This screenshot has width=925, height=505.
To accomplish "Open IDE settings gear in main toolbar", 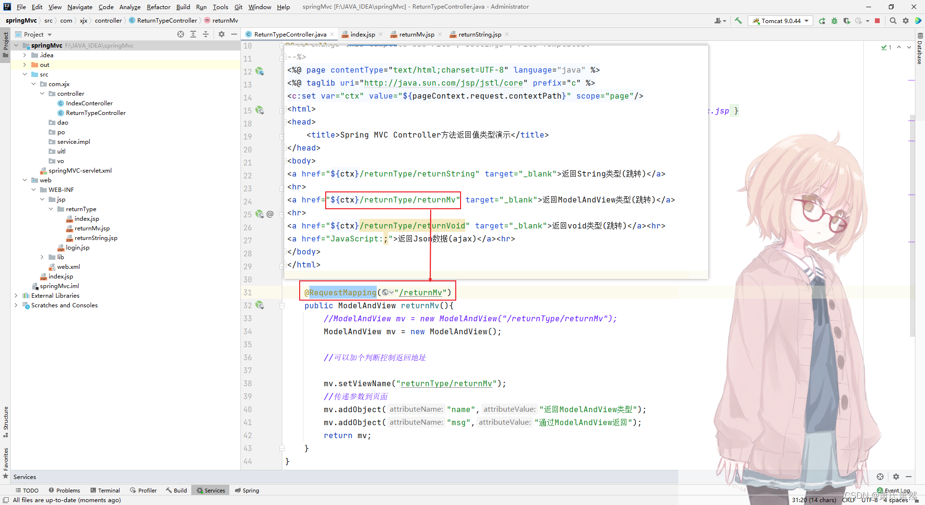I will click(906, 21).
